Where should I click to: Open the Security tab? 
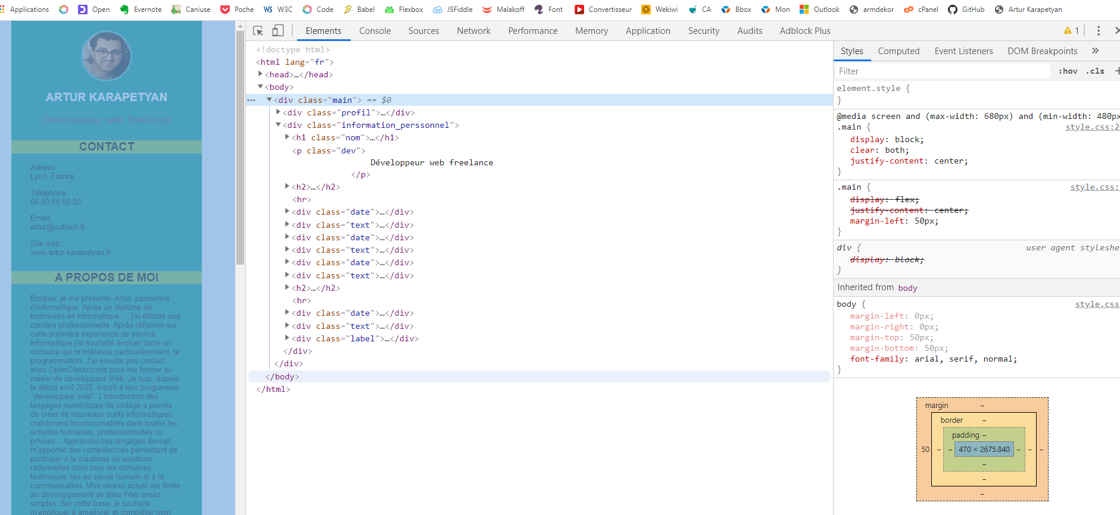tap(704, 31)
